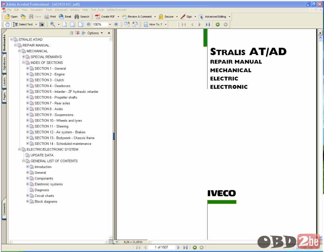
Task: Select Diagnosis bookmark
Action: pos(42,190)
